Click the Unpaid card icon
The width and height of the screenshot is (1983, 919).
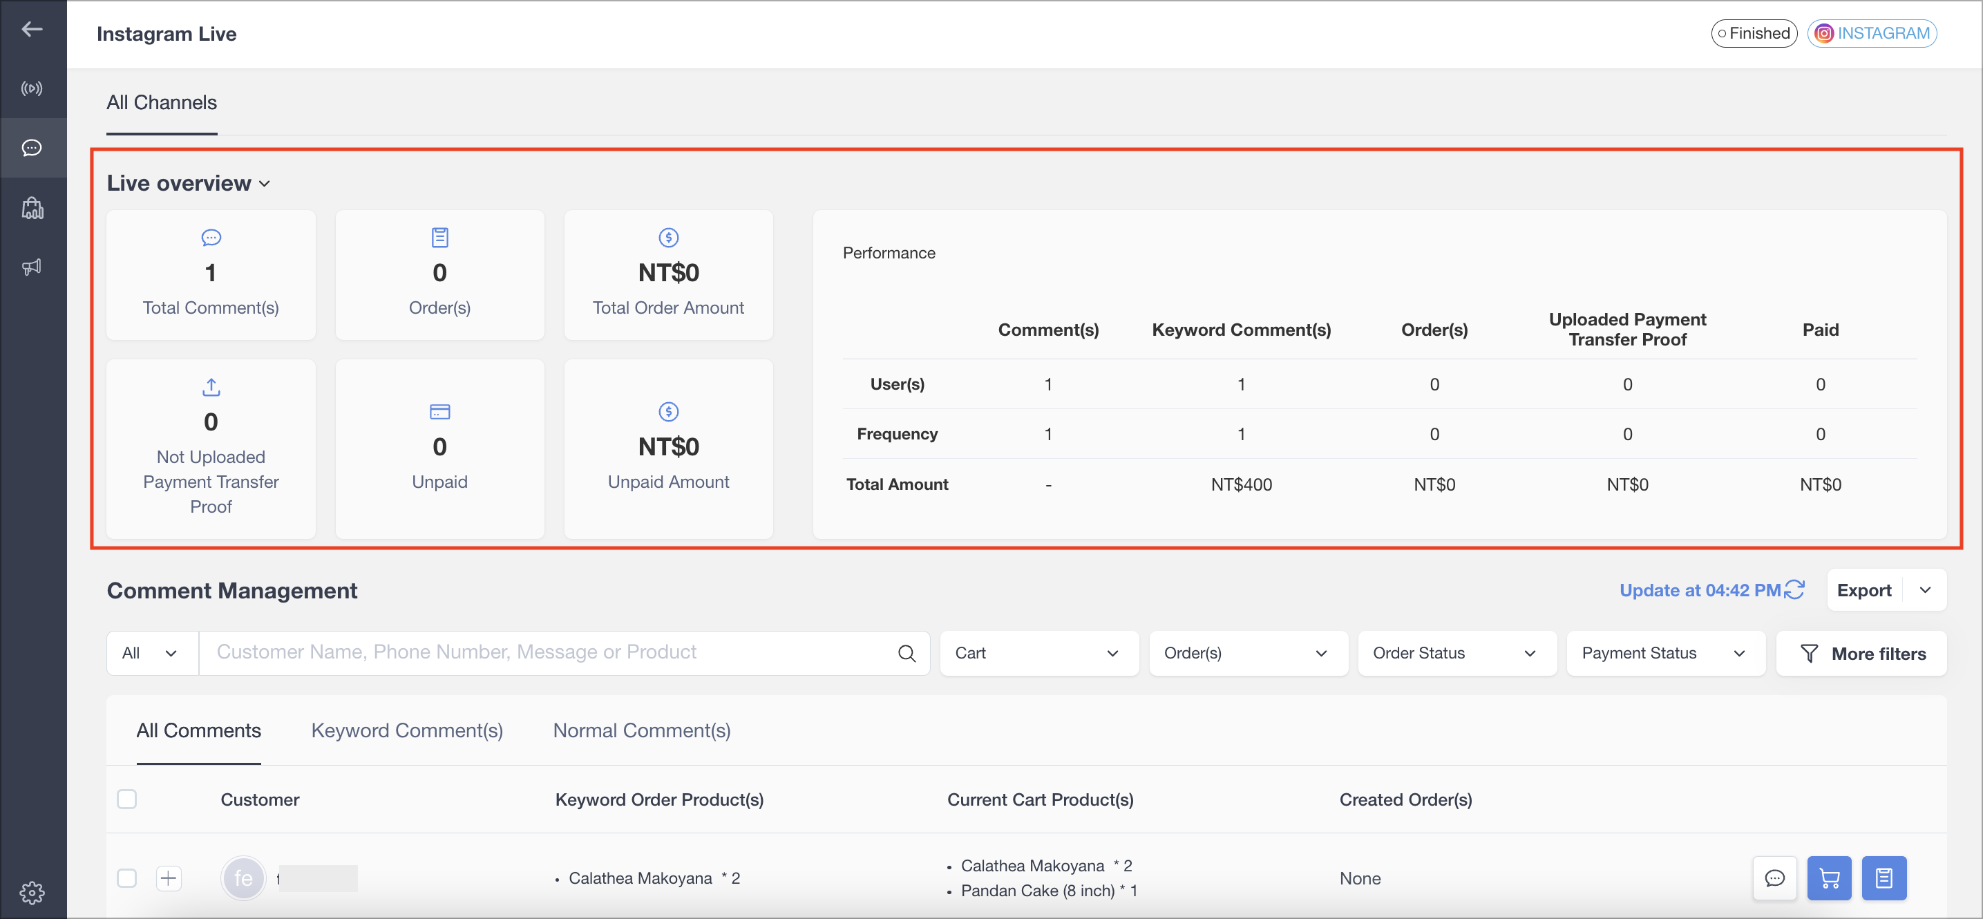pyautogui.click(x=439, y=412)
